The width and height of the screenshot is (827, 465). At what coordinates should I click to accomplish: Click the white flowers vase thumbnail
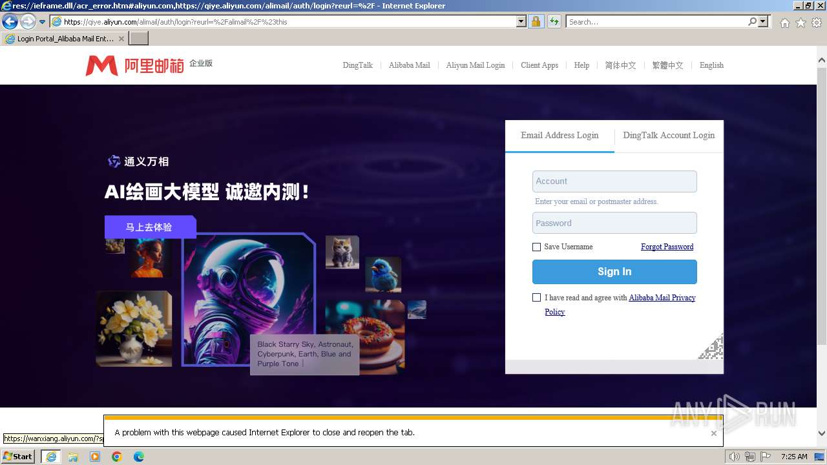pyautogui.click(x=134, y=329)
